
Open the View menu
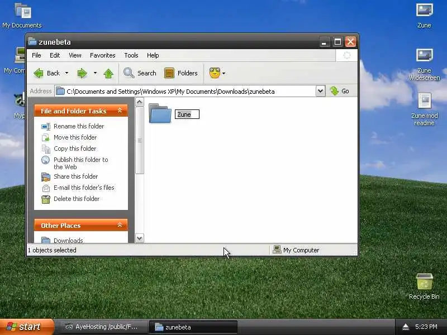pyautogui.click(x=75, y=55)
